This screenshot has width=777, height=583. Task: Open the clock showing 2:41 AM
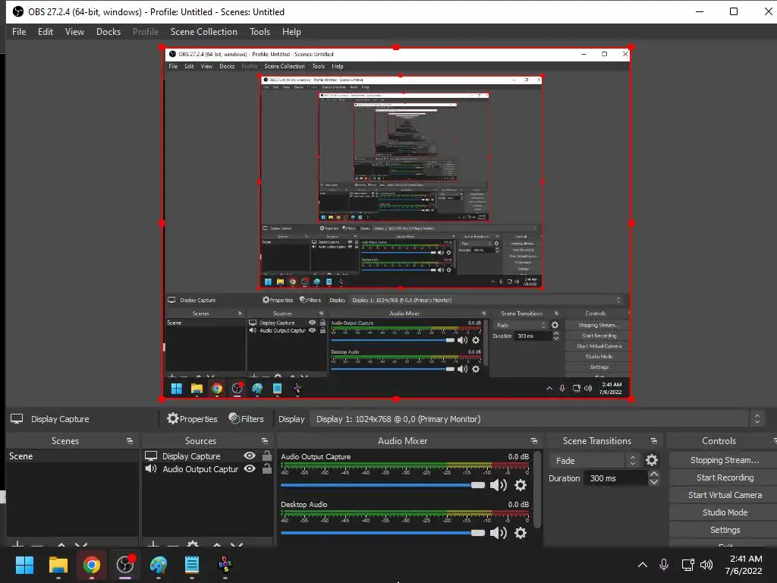(744, 565)
